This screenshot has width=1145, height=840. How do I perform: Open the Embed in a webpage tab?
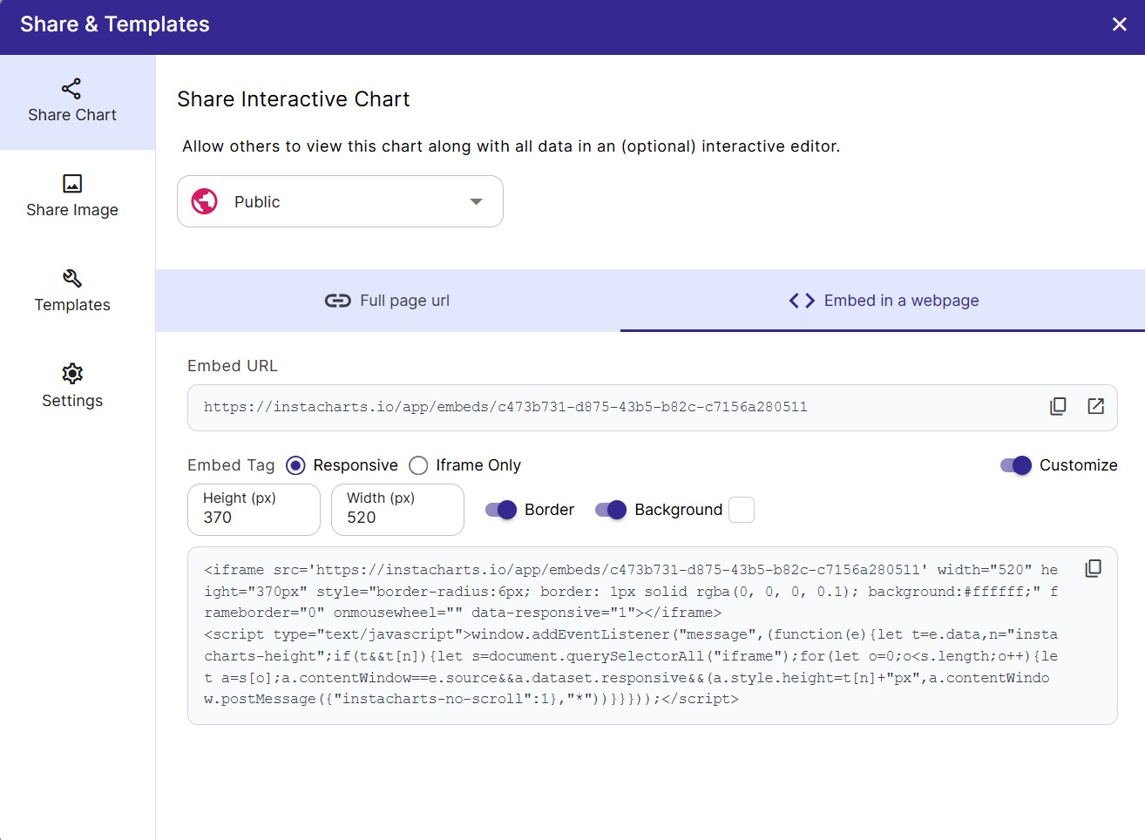pyautogui.click(x=884, y=301)
